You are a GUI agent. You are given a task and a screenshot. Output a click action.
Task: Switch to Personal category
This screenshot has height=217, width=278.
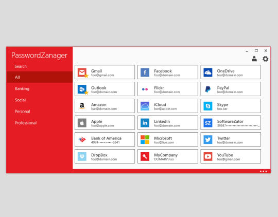[x=22, y=112]
